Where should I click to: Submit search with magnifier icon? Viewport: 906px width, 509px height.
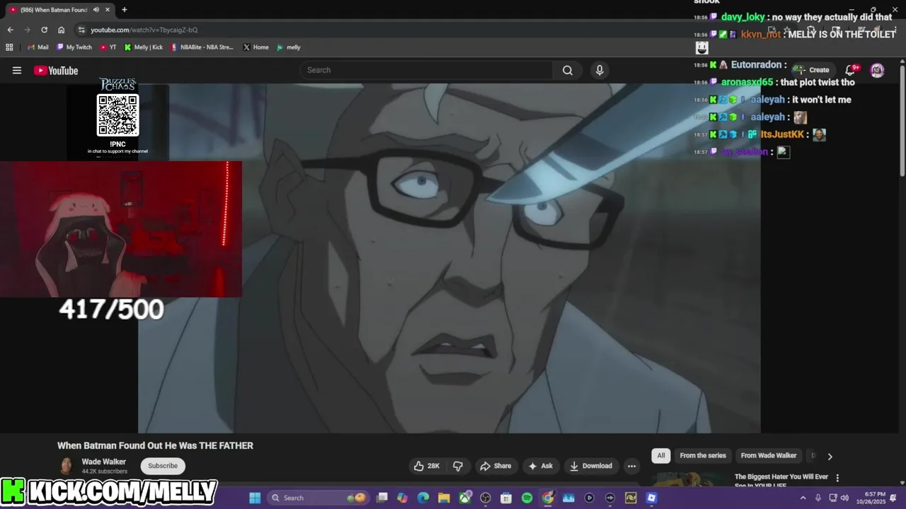tap(568, 70)
